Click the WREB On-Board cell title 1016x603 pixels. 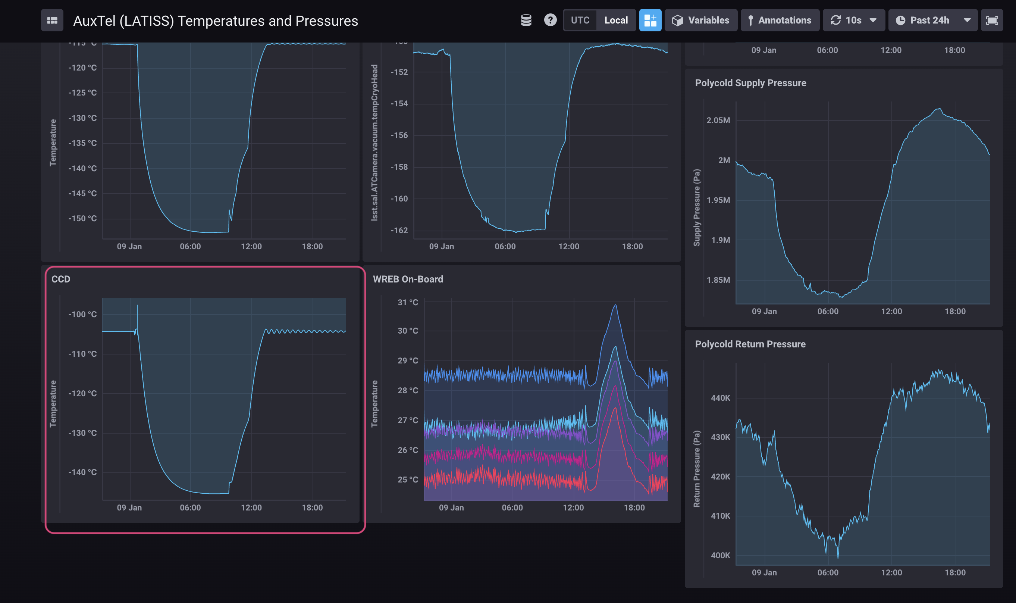coord(408,279)
